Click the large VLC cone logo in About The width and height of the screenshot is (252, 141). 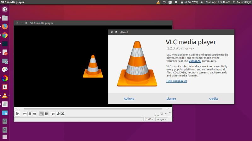[x=137, y=64]
